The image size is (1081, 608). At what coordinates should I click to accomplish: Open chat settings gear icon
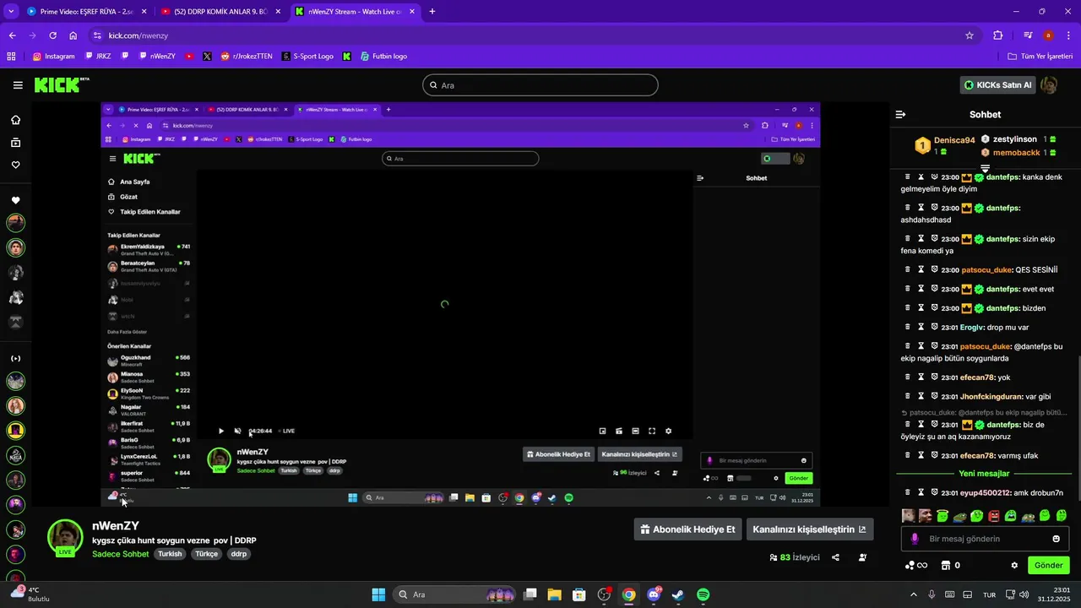click(1014, 566)
